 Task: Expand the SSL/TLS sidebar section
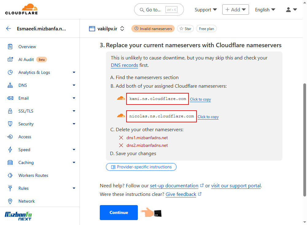pos(74,111)
